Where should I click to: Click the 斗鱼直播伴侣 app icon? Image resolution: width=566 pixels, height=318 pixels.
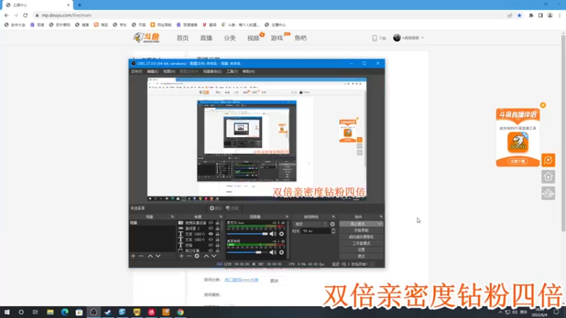(x=518, y=142)
